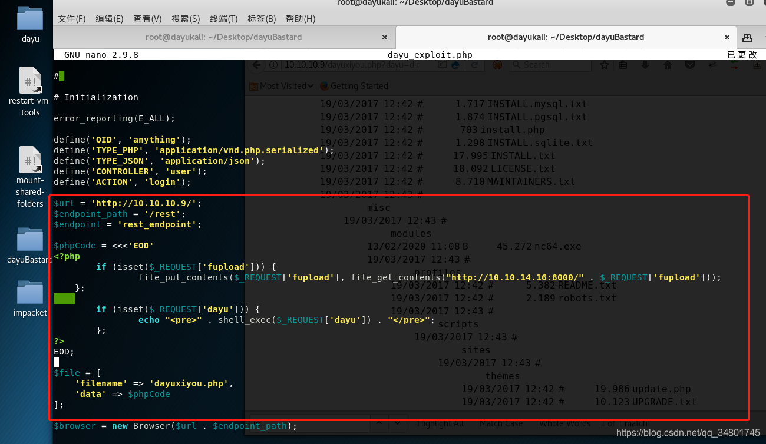Click the home icon in browser toolbar
This screenshot has width=766, height=444.
(x=667, y=65)
